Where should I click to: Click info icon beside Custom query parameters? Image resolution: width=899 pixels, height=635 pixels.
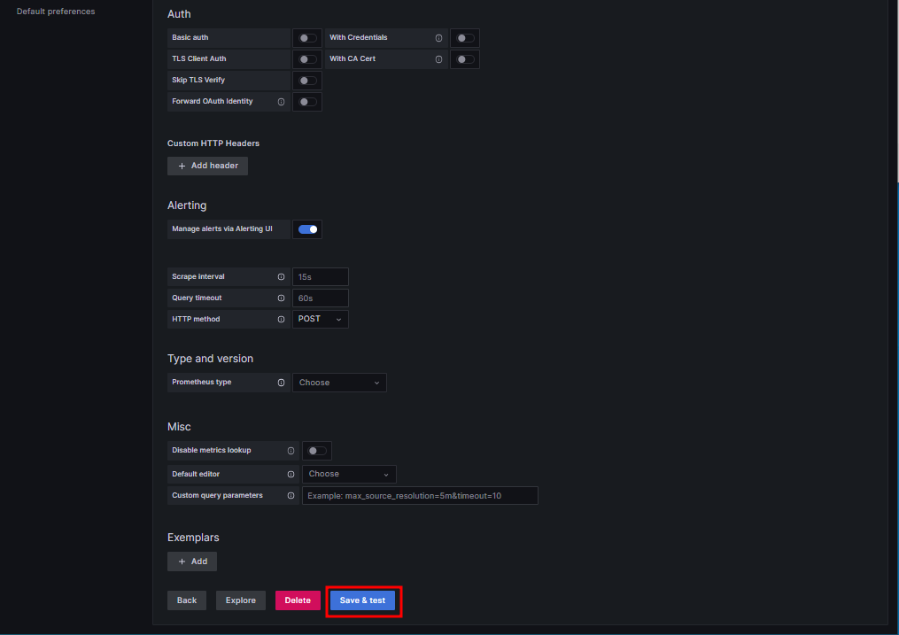pyautogui.click(x=291, y=495)
